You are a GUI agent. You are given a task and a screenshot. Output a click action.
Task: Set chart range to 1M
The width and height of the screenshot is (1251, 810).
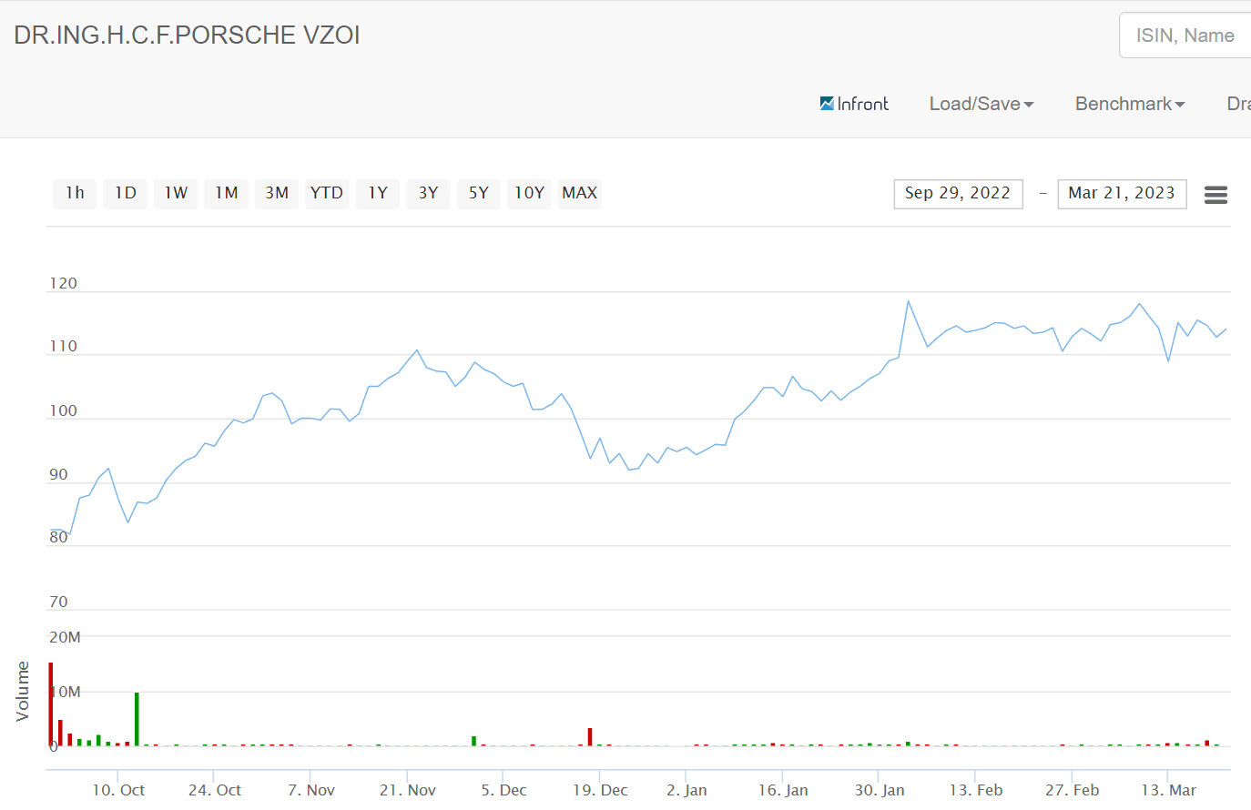pos(227,193)
